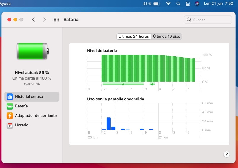
Task: Open the Ayuda menu
Action: click(x=5, y=4)
